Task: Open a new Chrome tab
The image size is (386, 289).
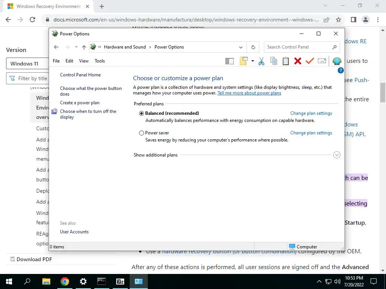Action: (x=102, y=6)
